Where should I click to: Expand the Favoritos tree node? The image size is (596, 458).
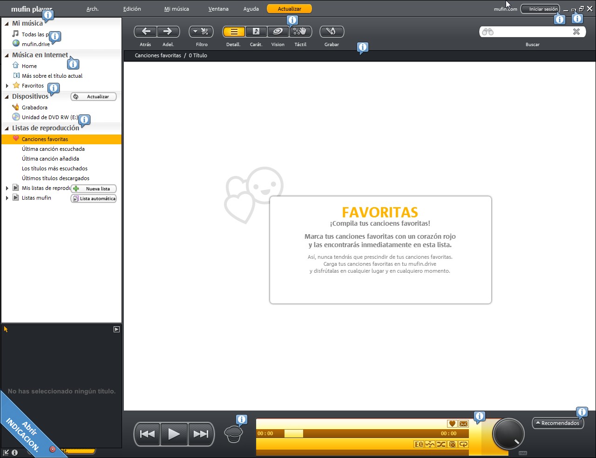point(7,86)
